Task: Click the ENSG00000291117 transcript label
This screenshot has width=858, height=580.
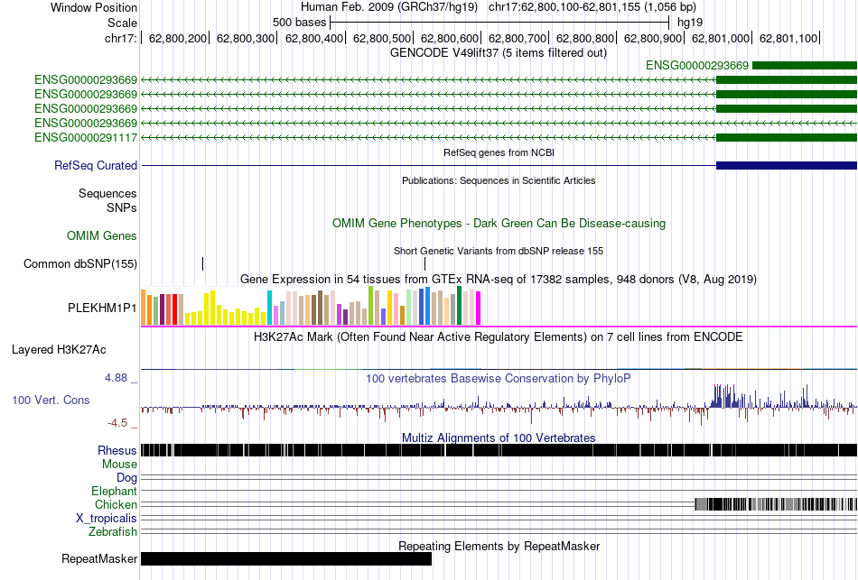Action: (x=86, y=138)
